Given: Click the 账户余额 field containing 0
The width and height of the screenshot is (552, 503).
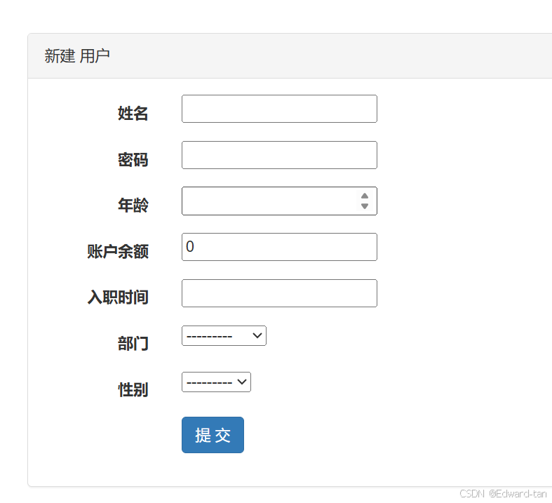Looking at the screenshot, I should coord(279,247).
